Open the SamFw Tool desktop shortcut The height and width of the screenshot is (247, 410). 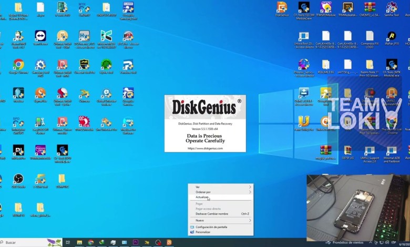(391, 8)
